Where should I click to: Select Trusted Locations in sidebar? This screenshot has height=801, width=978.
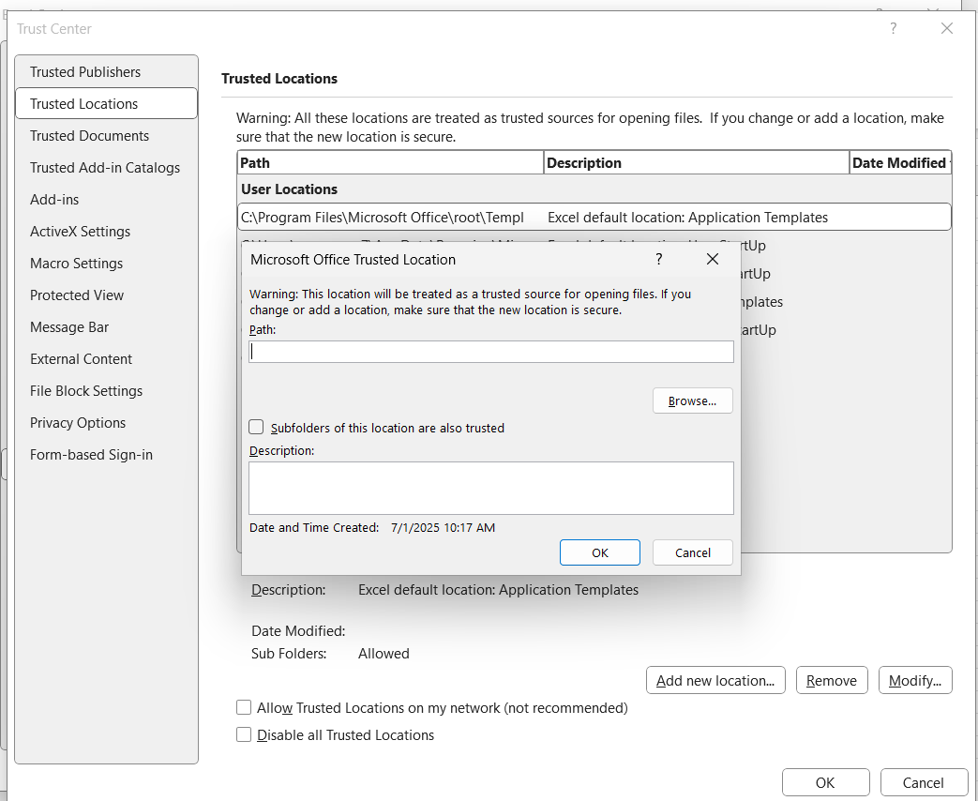point(106,103)
